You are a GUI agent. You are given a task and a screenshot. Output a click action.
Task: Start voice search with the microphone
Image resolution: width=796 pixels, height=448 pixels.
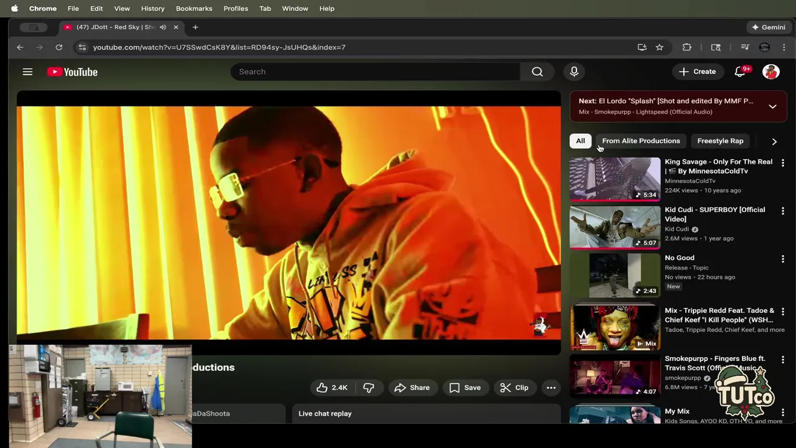[574, 72]
